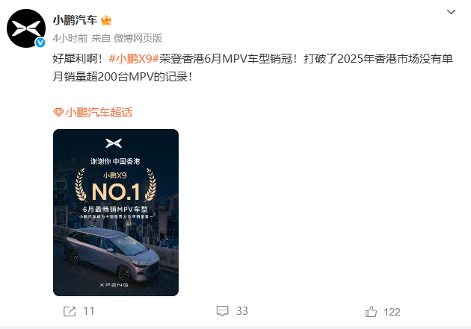Click the repost share icon
The width and height of the screenshot is (471, 329).
[70, 311]
